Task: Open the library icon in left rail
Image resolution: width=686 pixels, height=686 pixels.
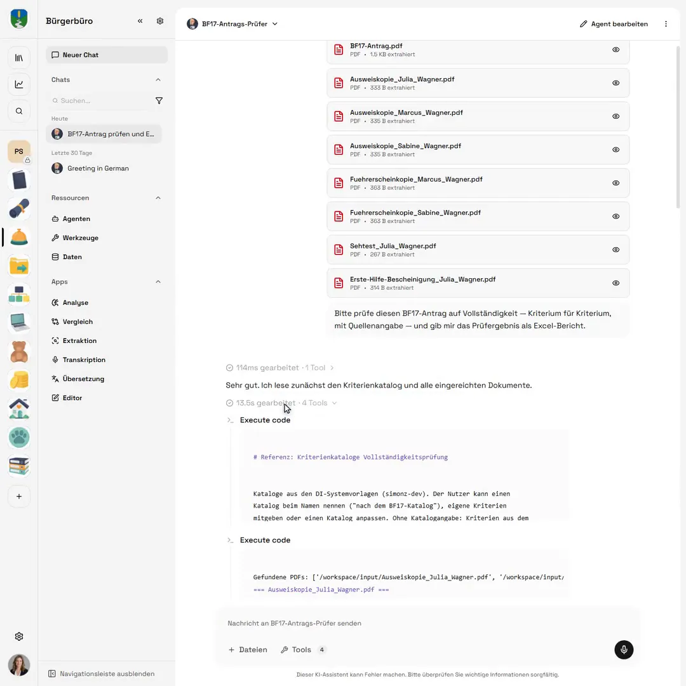Action: pyautogui.click(x=19, y=58)
